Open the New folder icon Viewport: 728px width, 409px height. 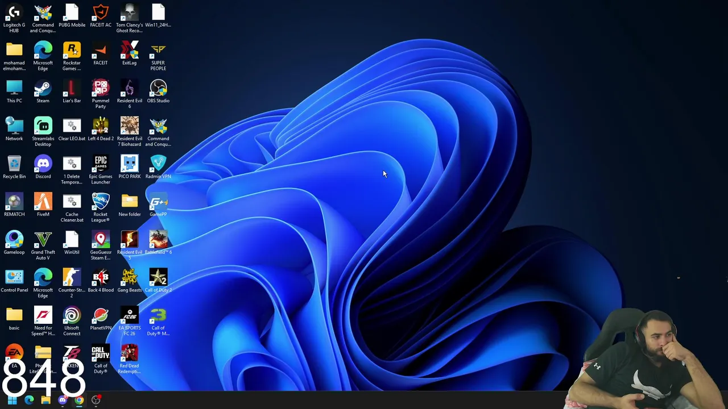tap(130, 205)
